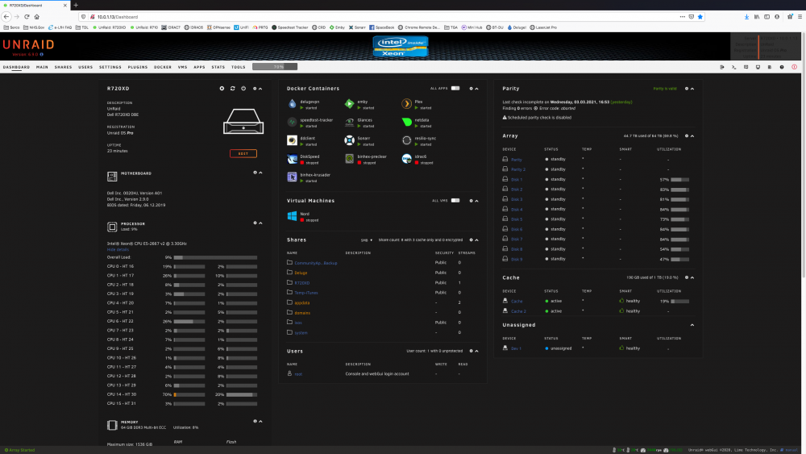Click the reboot icon in R720XD panel

pos(233,89)
